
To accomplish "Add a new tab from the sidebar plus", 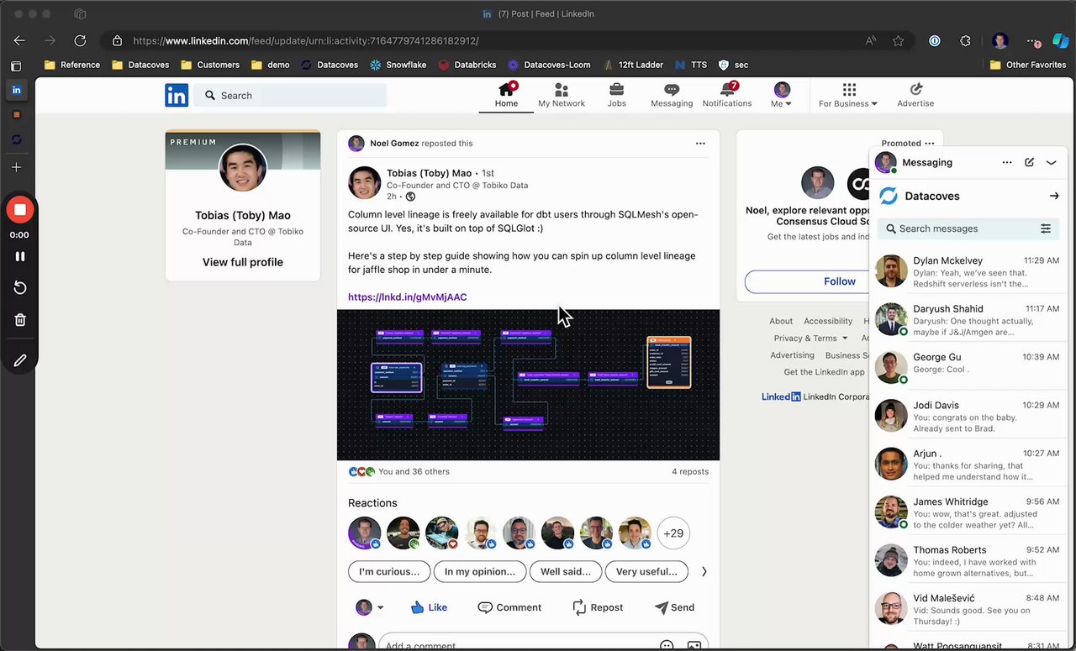I will click(x=17, y=167).
